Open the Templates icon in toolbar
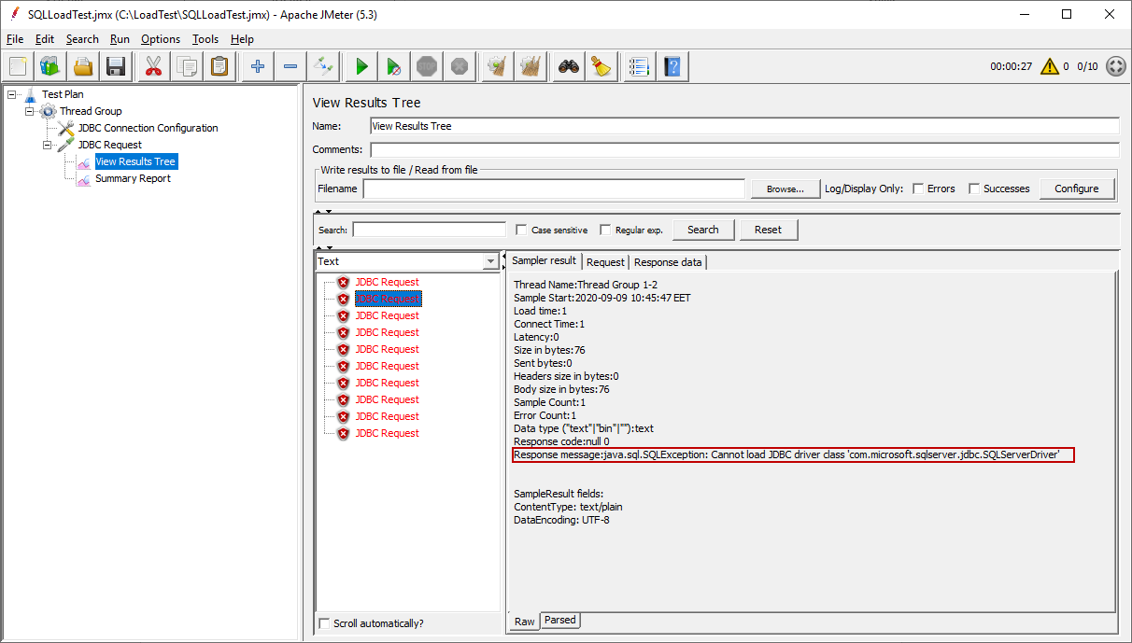Screen dimensions: 1132x643 [50, 66]
